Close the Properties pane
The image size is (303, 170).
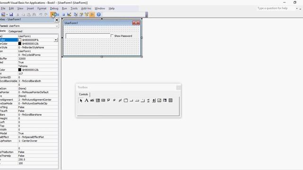coord(57,20)
